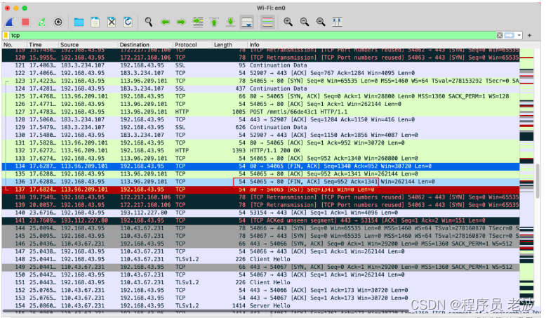Viewport: 546px width, 318px height.
Task: Reload this capture file
Action: click(x=128, y=22)
